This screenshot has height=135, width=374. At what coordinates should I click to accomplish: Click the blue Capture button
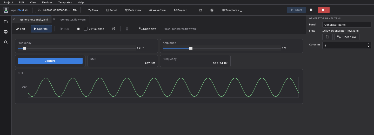50,61
